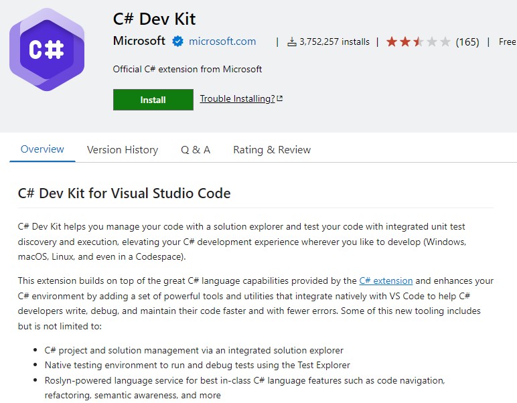Image resolution: width=517 pixels, height=403 pixels.
Task: Click the C# Dev Kit title
Action: coord(154,19)
